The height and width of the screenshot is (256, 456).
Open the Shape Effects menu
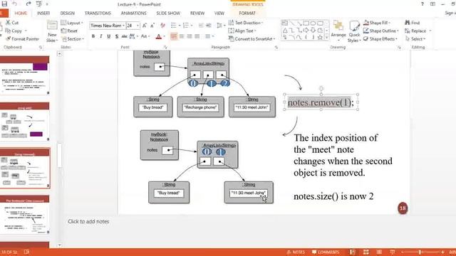click(380, 39)
